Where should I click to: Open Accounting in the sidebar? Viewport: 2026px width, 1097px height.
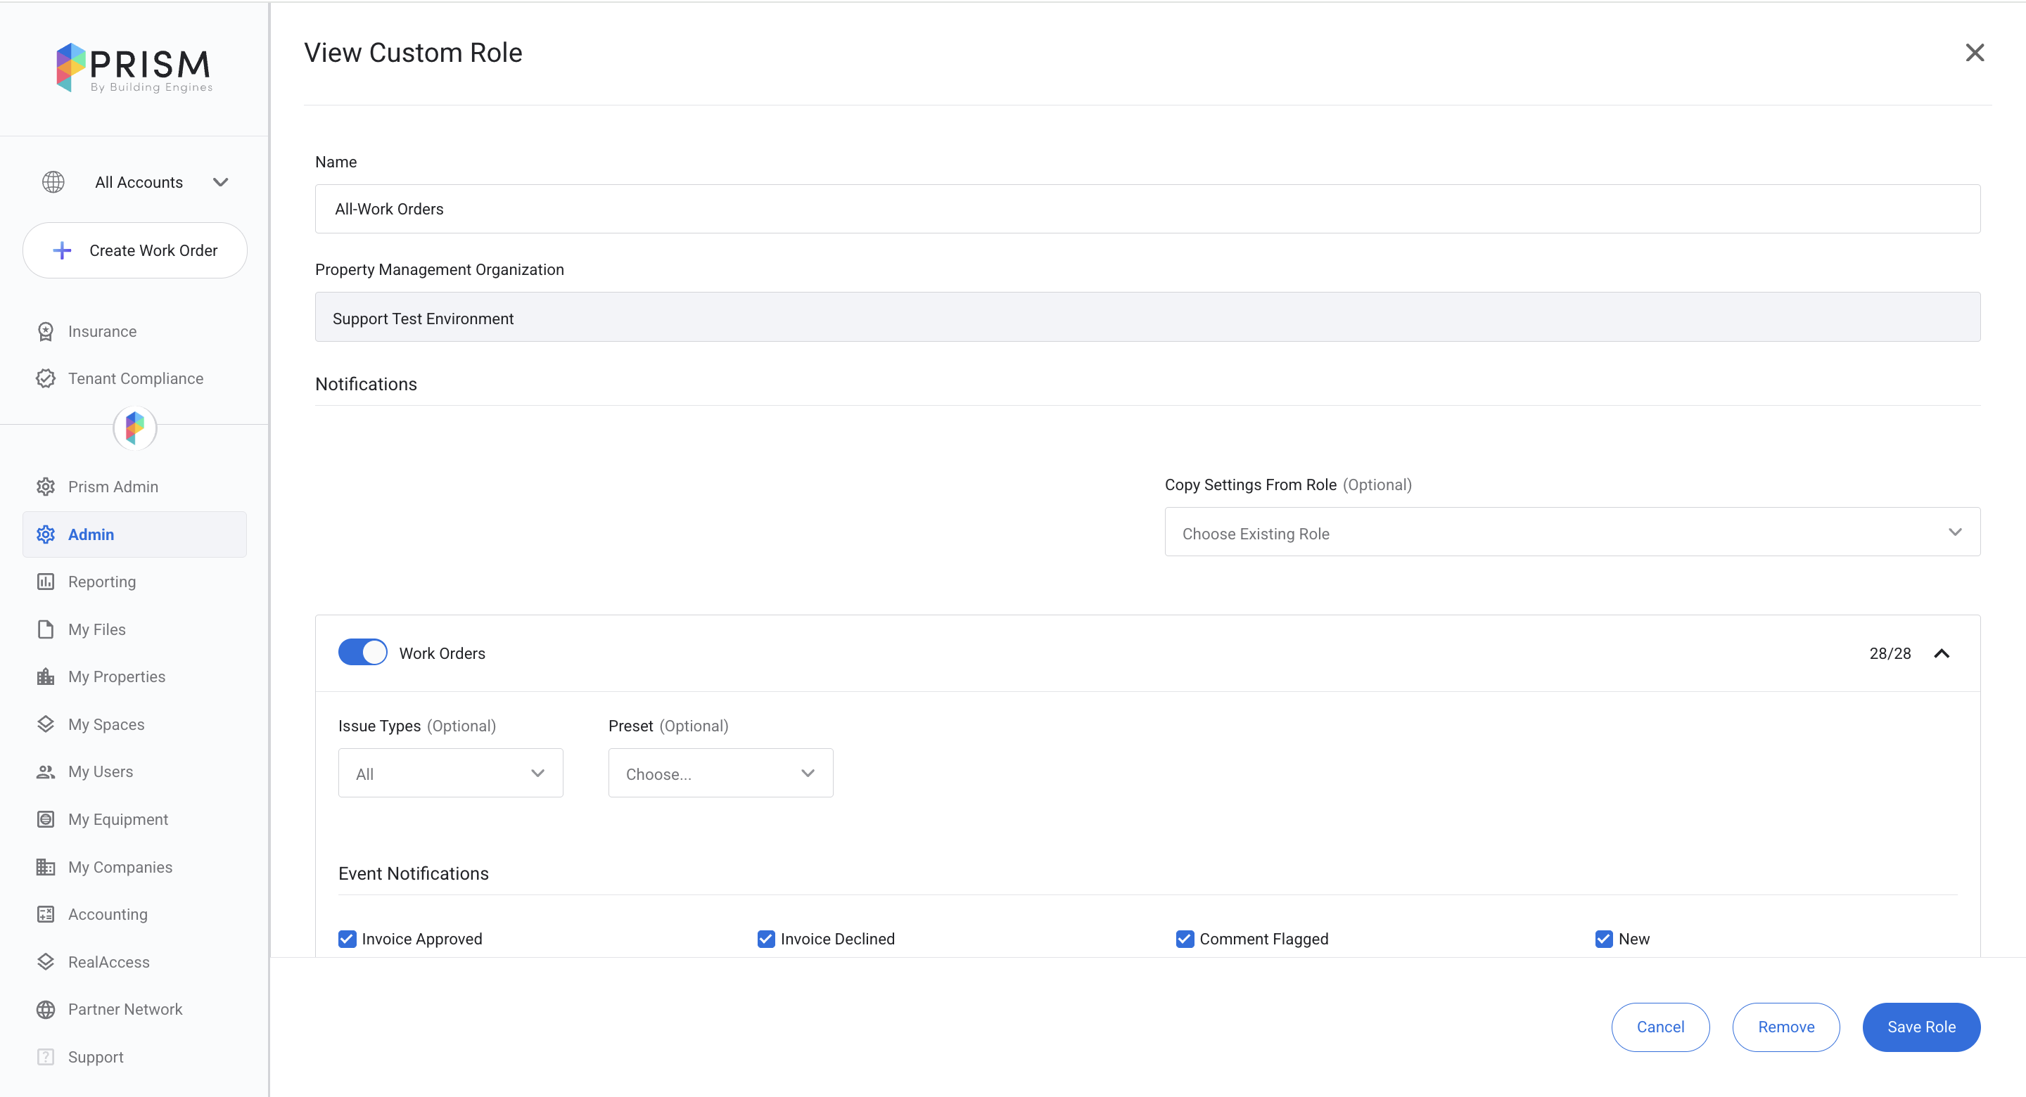pos(108,915)
